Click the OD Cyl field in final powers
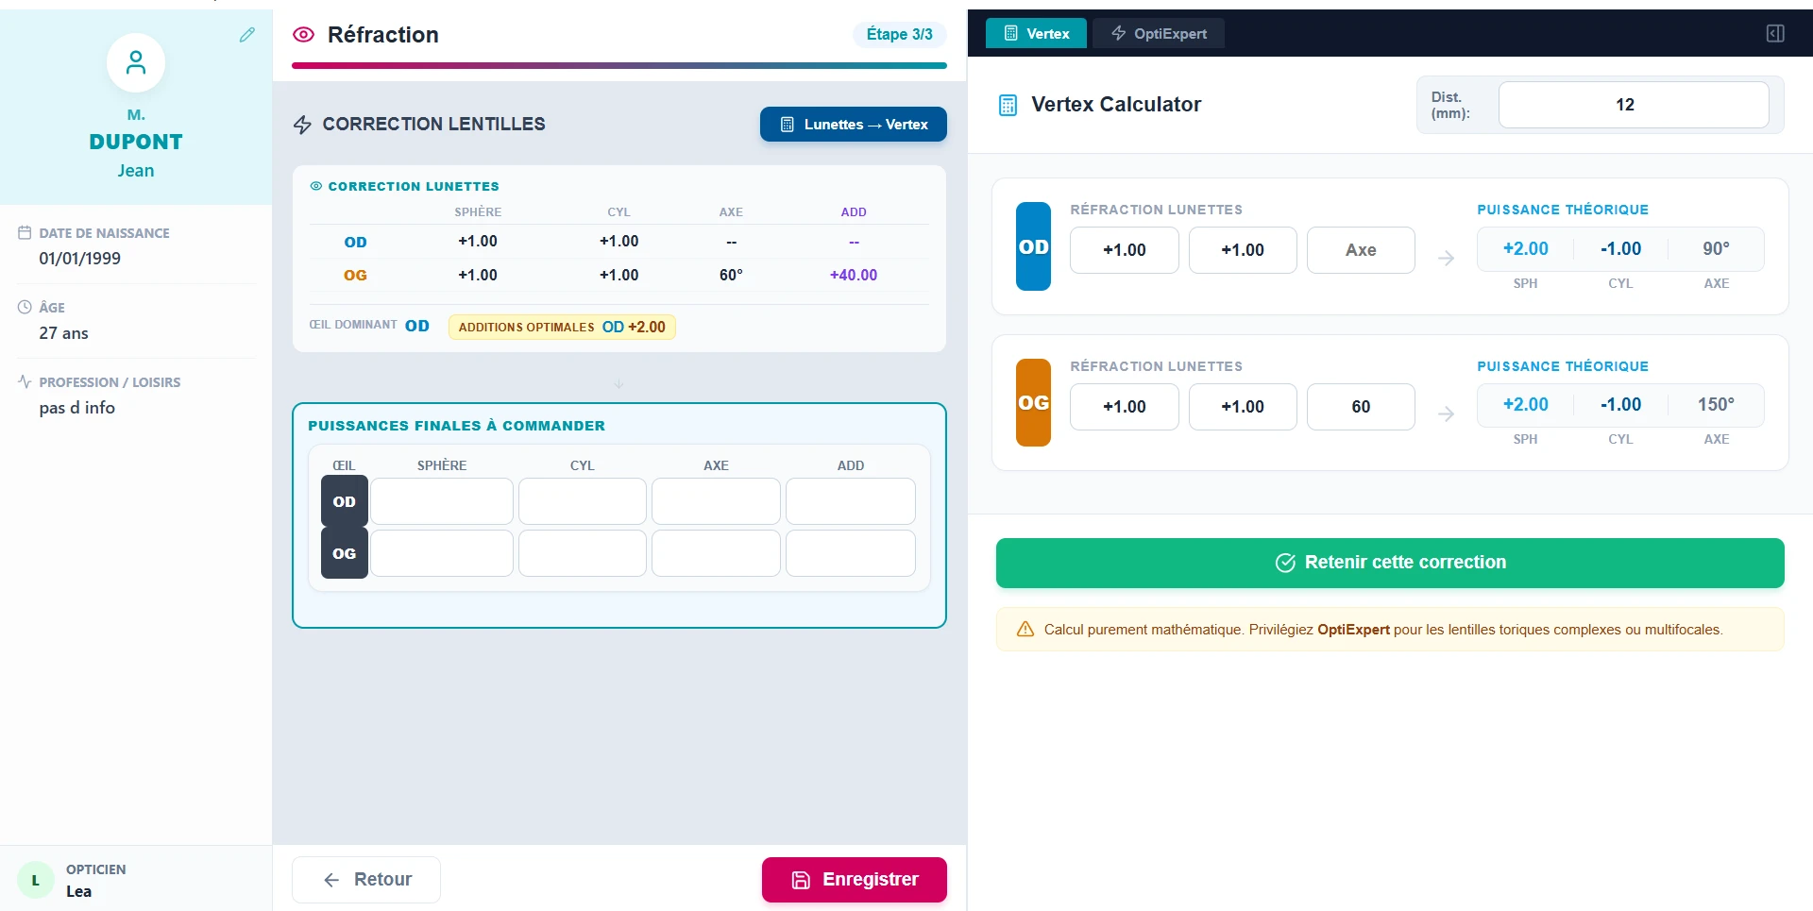This screenshot has width=1813, height=911. [x=583, y=501]
